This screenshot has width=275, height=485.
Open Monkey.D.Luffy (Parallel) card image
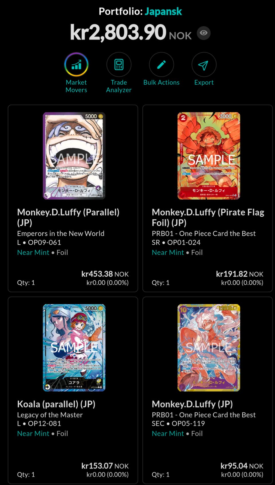[x=74, y=156]
